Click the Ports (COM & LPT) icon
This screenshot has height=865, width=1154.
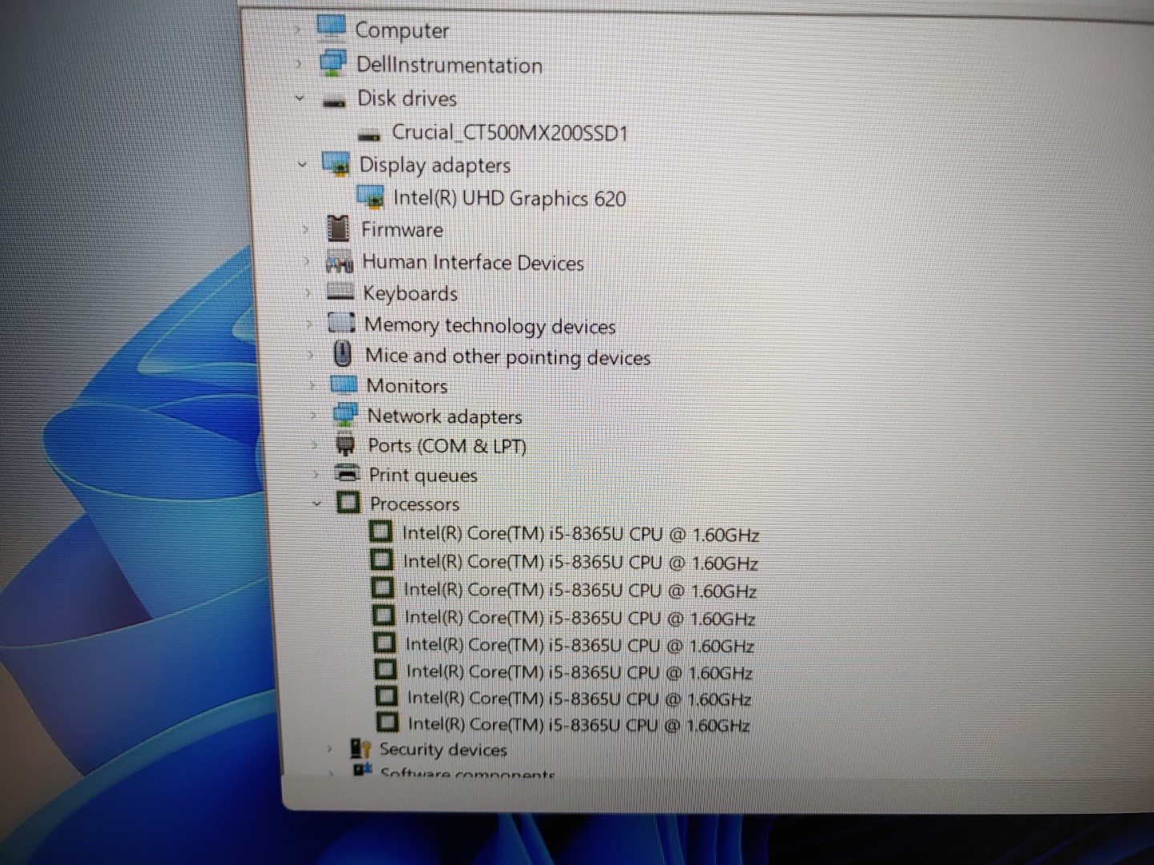tap(345, 445)
